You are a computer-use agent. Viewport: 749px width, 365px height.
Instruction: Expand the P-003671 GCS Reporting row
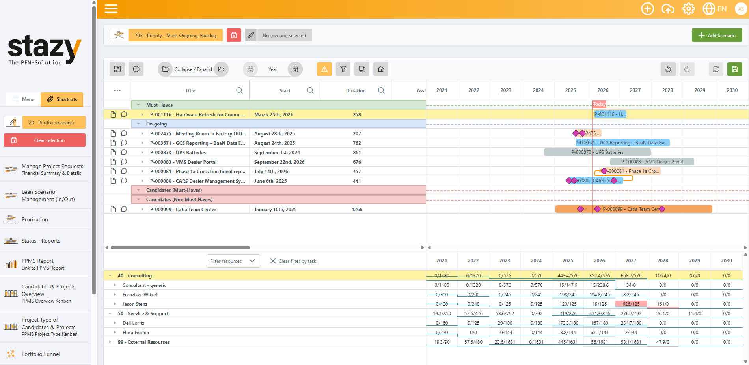142,143
